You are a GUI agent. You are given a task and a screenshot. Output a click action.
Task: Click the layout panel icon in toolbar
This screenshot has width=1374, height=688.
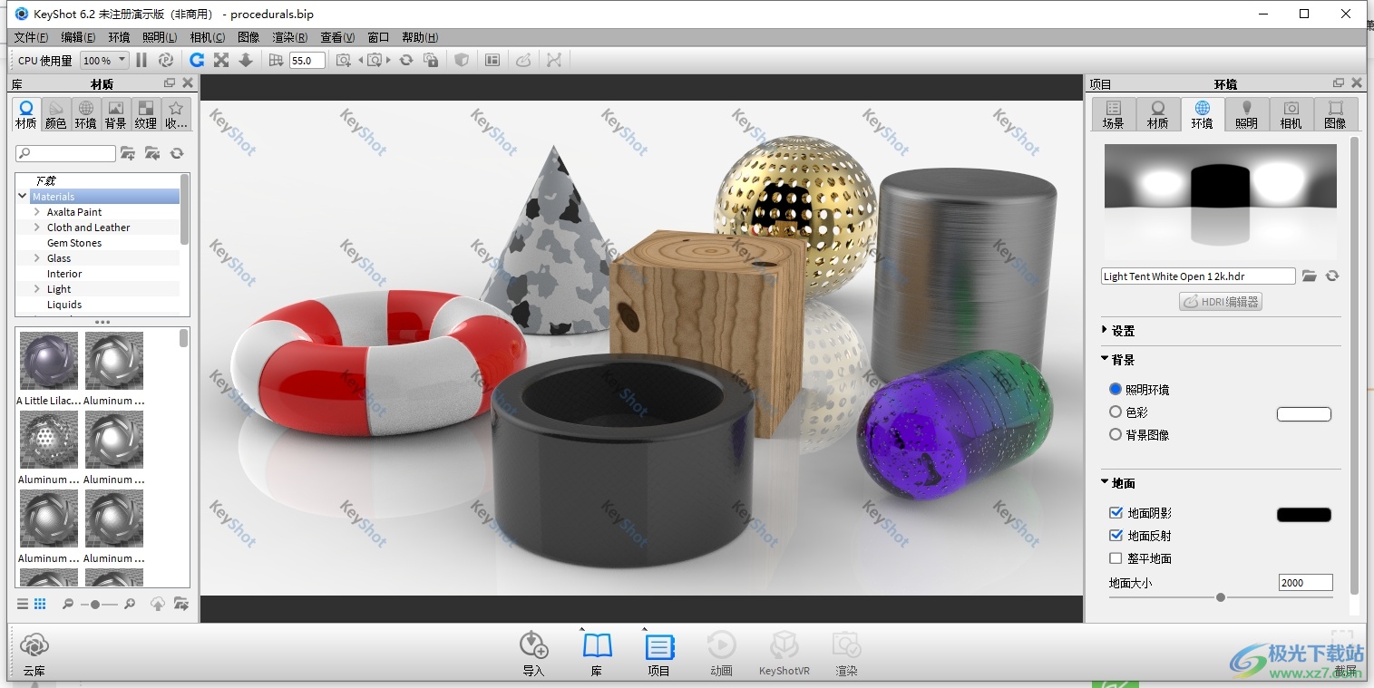[x=492, y=60]
